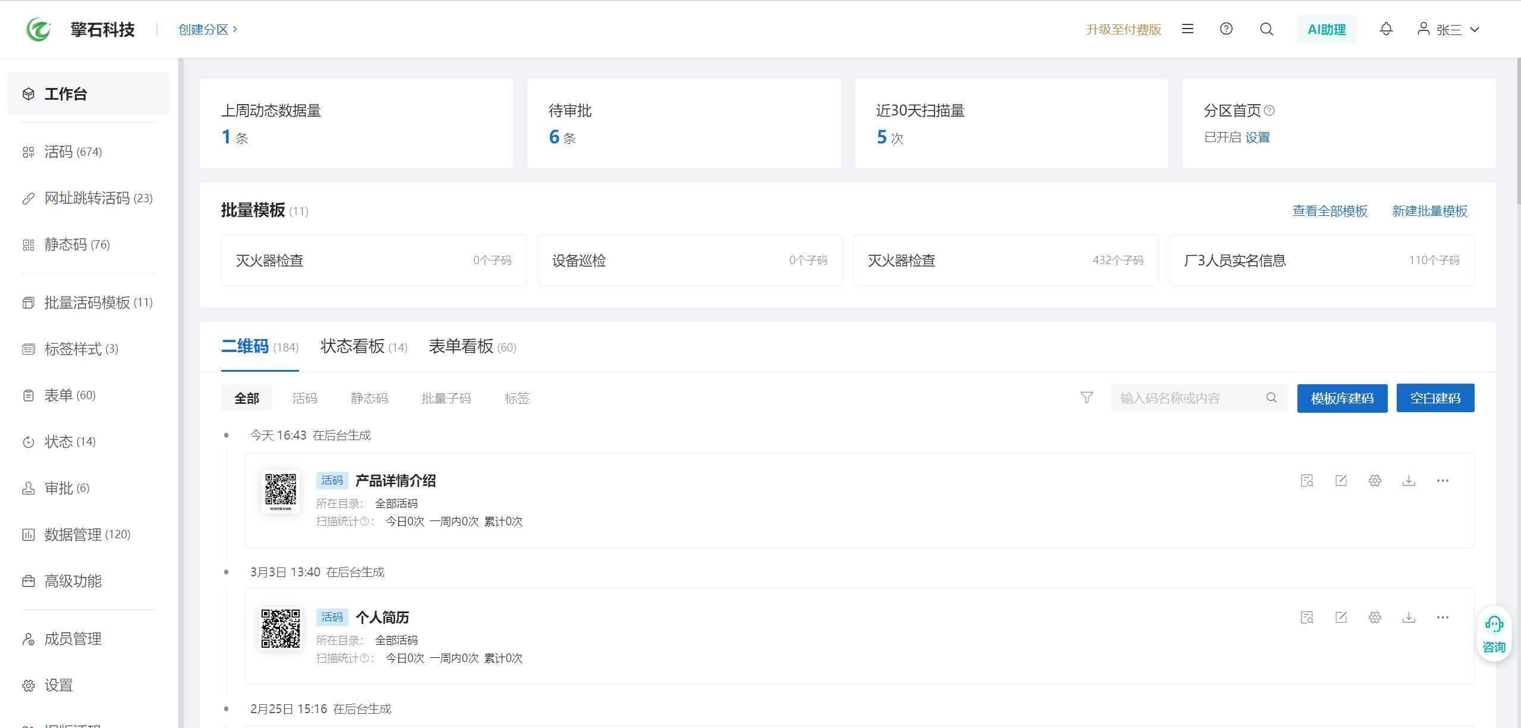
Task: Click the filter funnel icon
Action: [x=1086, y=398]
